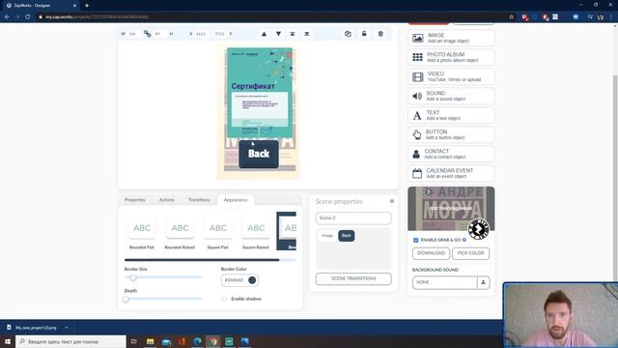
Task: Click the browser address bar
Action: coord(272,17)
